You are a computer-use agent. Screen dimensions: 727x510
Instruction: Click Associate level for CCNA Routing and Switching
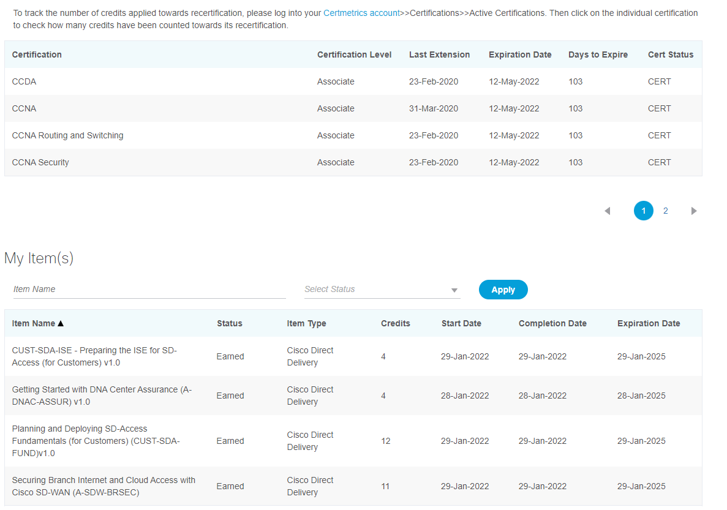coord(336,135)
